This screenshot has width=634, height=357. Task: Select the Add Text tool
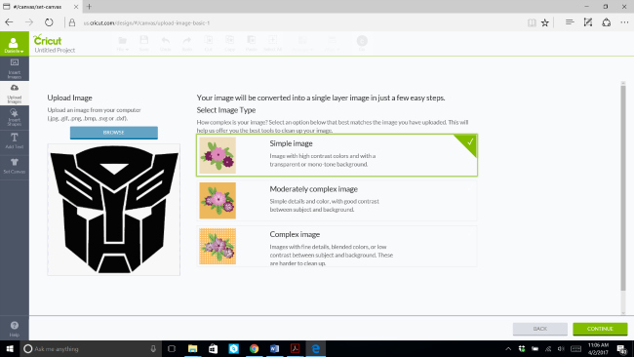(15, 141)
